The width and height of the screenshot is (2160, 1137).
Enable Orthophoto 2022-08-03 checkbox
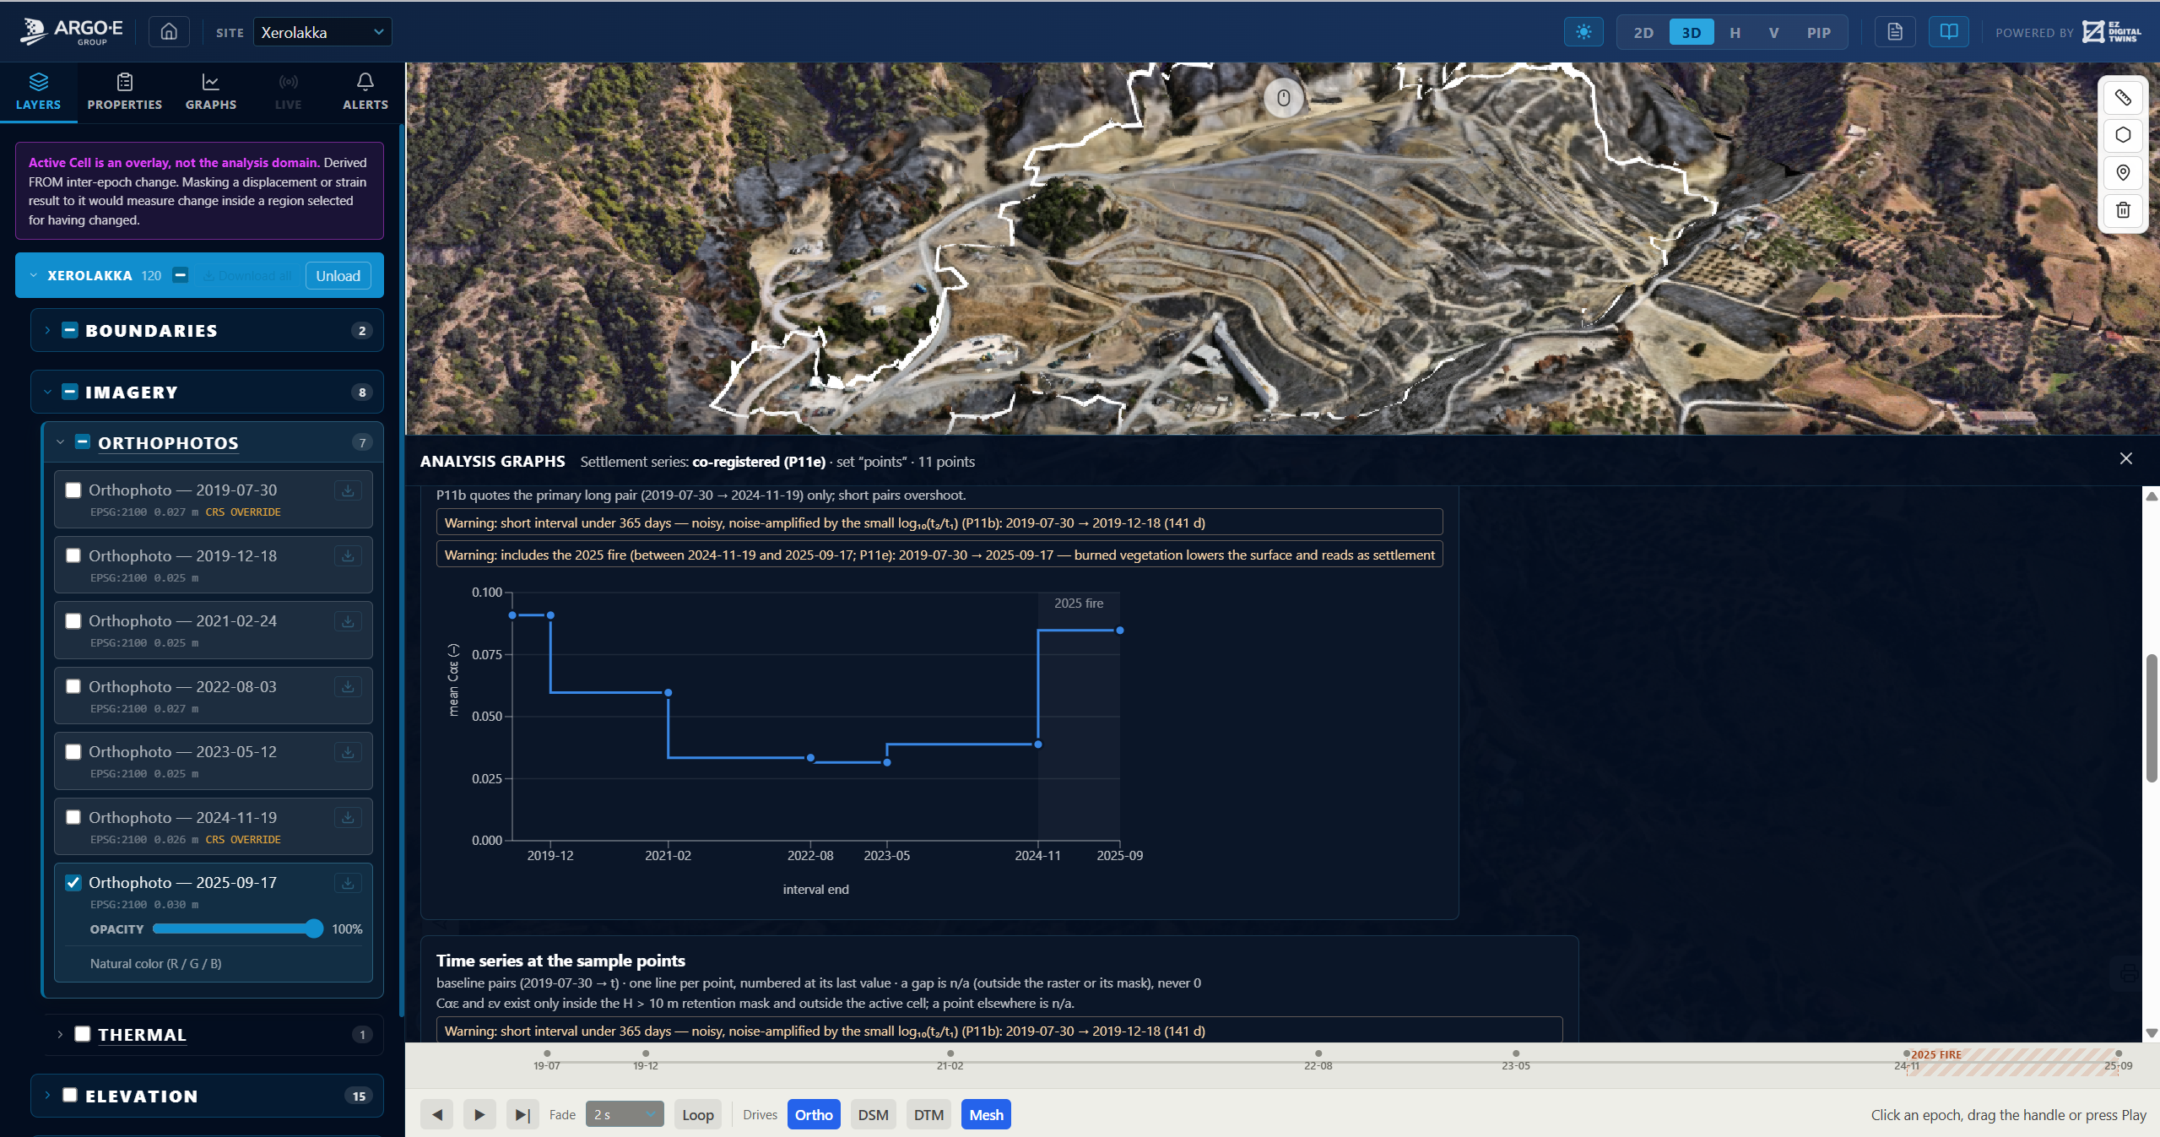pyautogui.click(x=73, y=686)
